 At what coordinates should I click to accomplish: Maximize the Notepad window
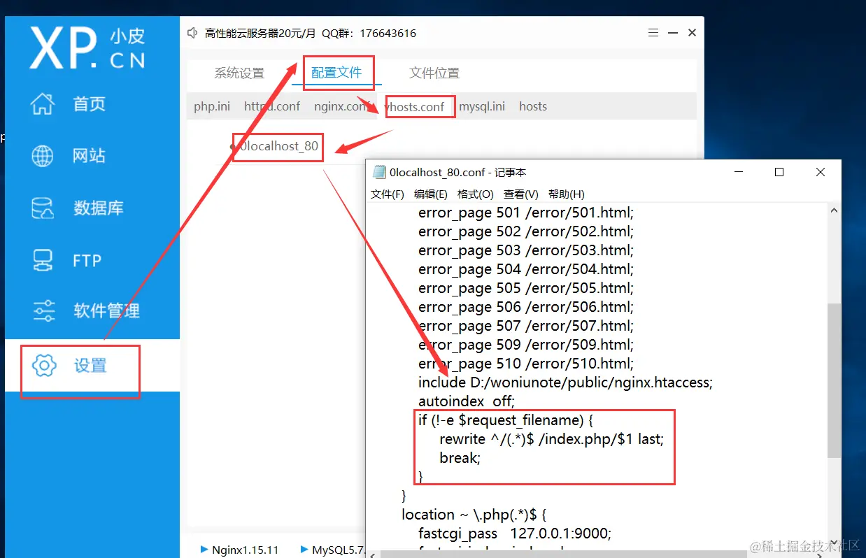[x=779, y=172]
